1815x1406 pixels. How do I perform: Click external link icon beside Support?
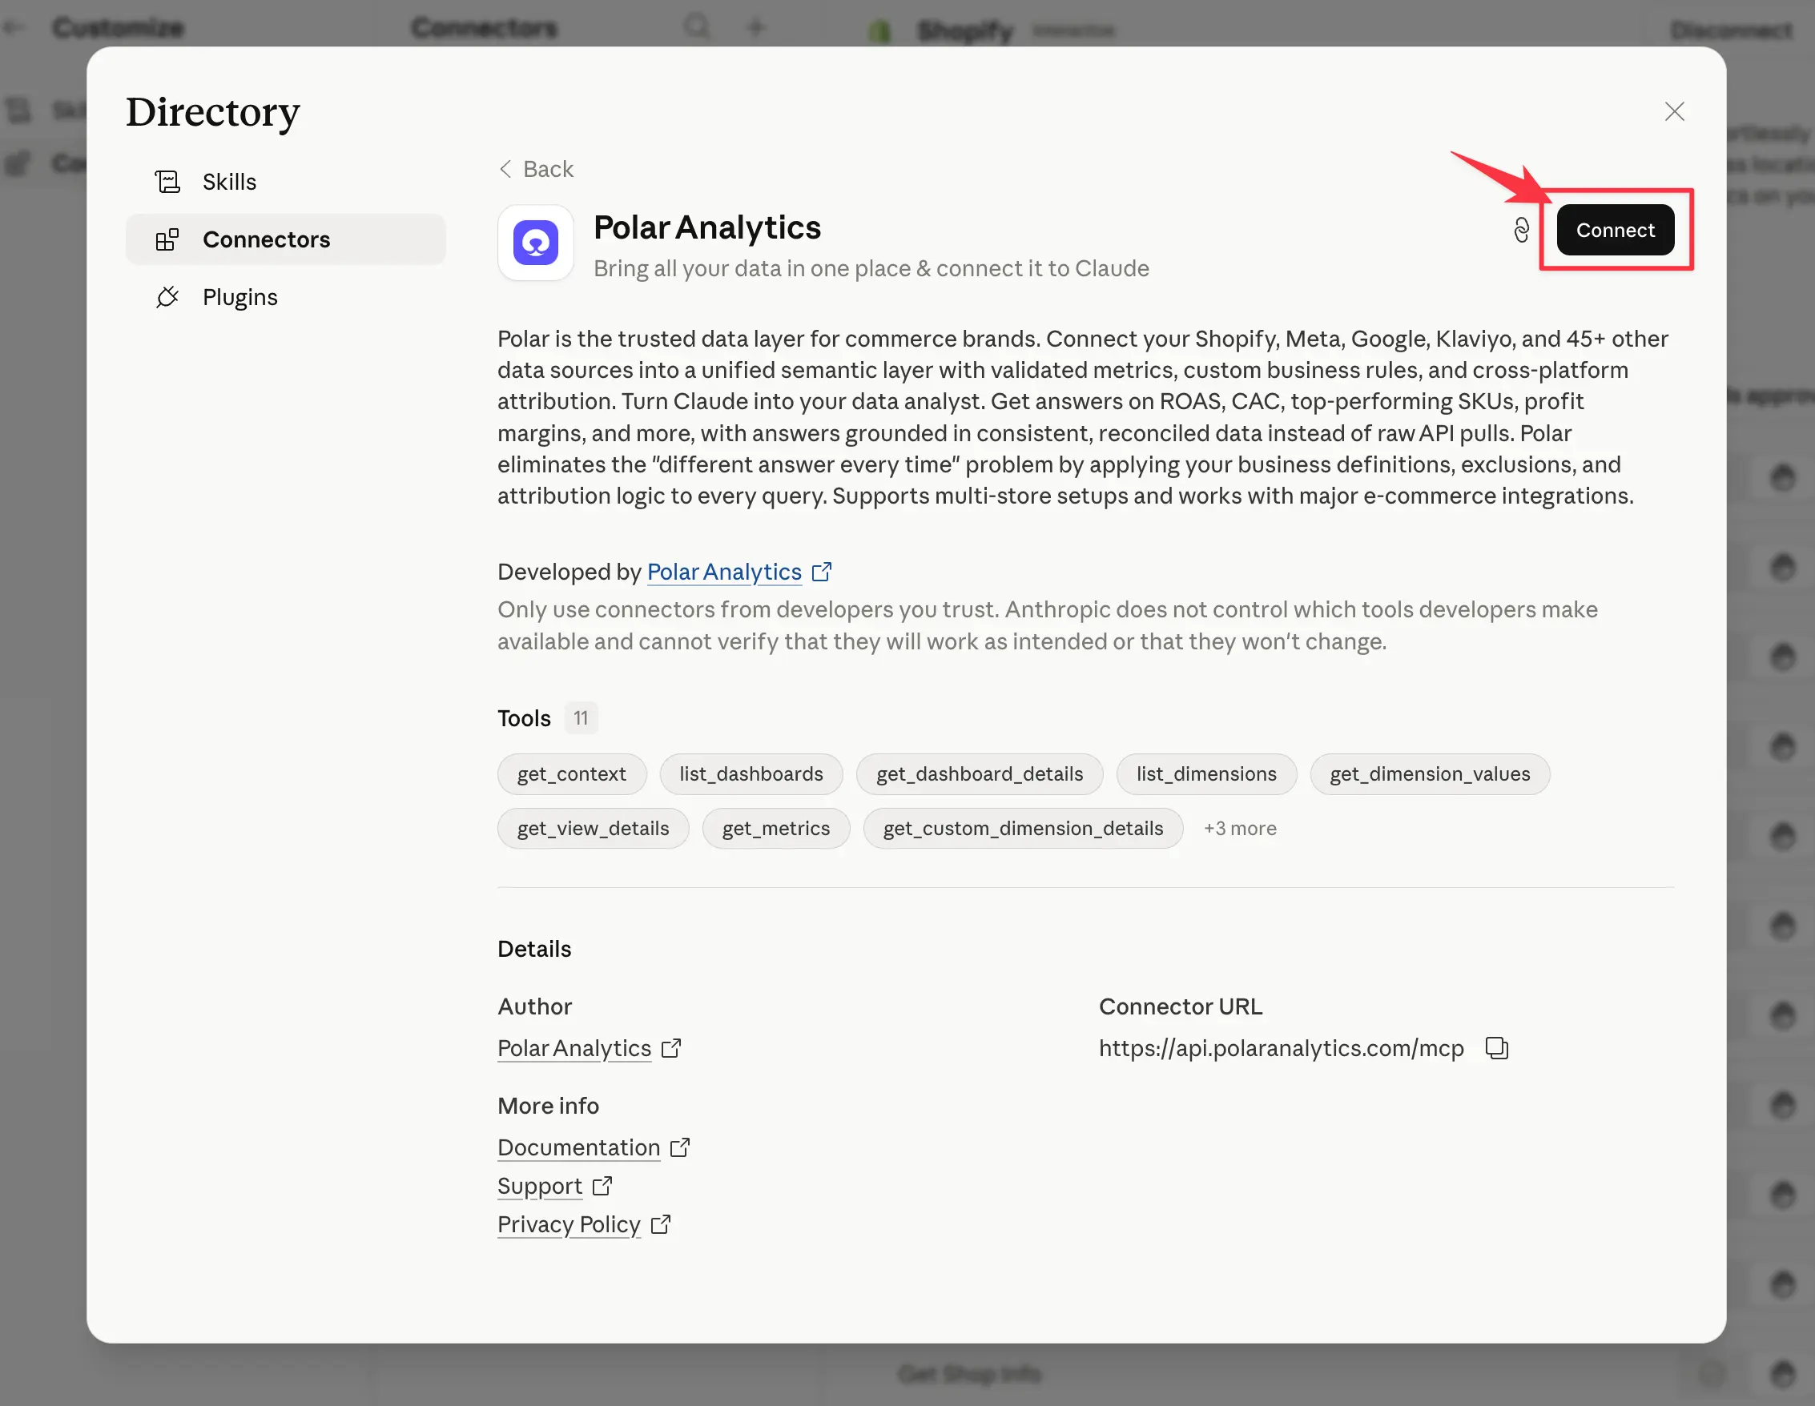pos(602,1186)
